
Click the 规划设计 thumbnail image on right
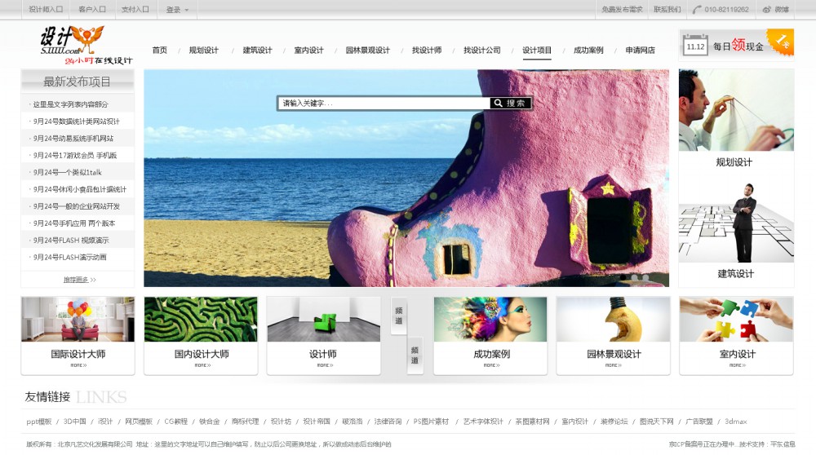point(736,110)
